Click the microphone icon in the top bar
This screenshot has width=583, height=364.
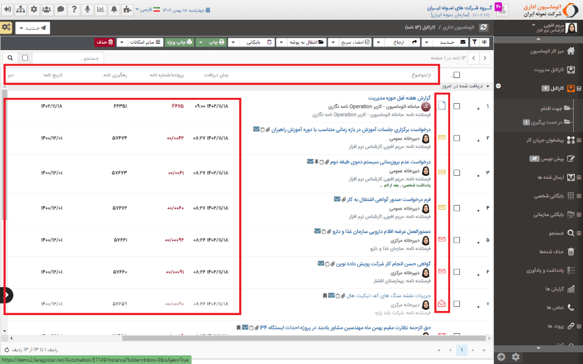[x=87, y=9]
